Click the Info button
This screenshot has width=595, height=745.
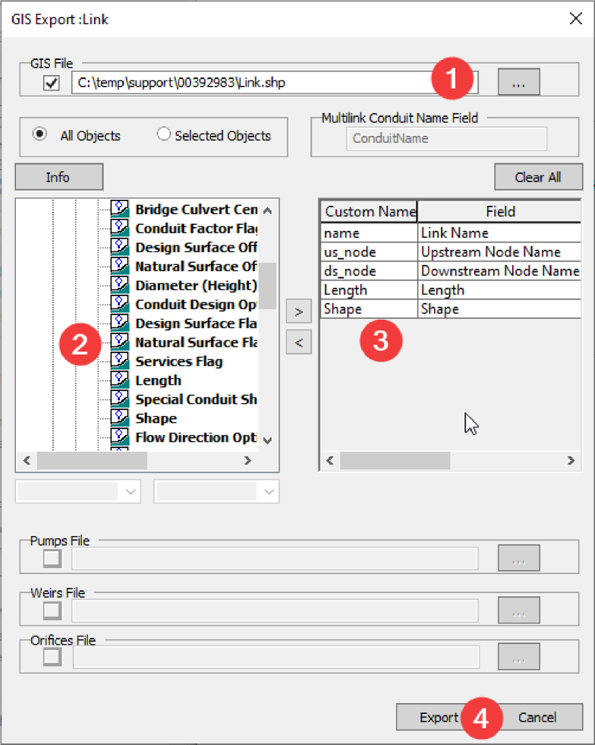click(x=59, y=176)
